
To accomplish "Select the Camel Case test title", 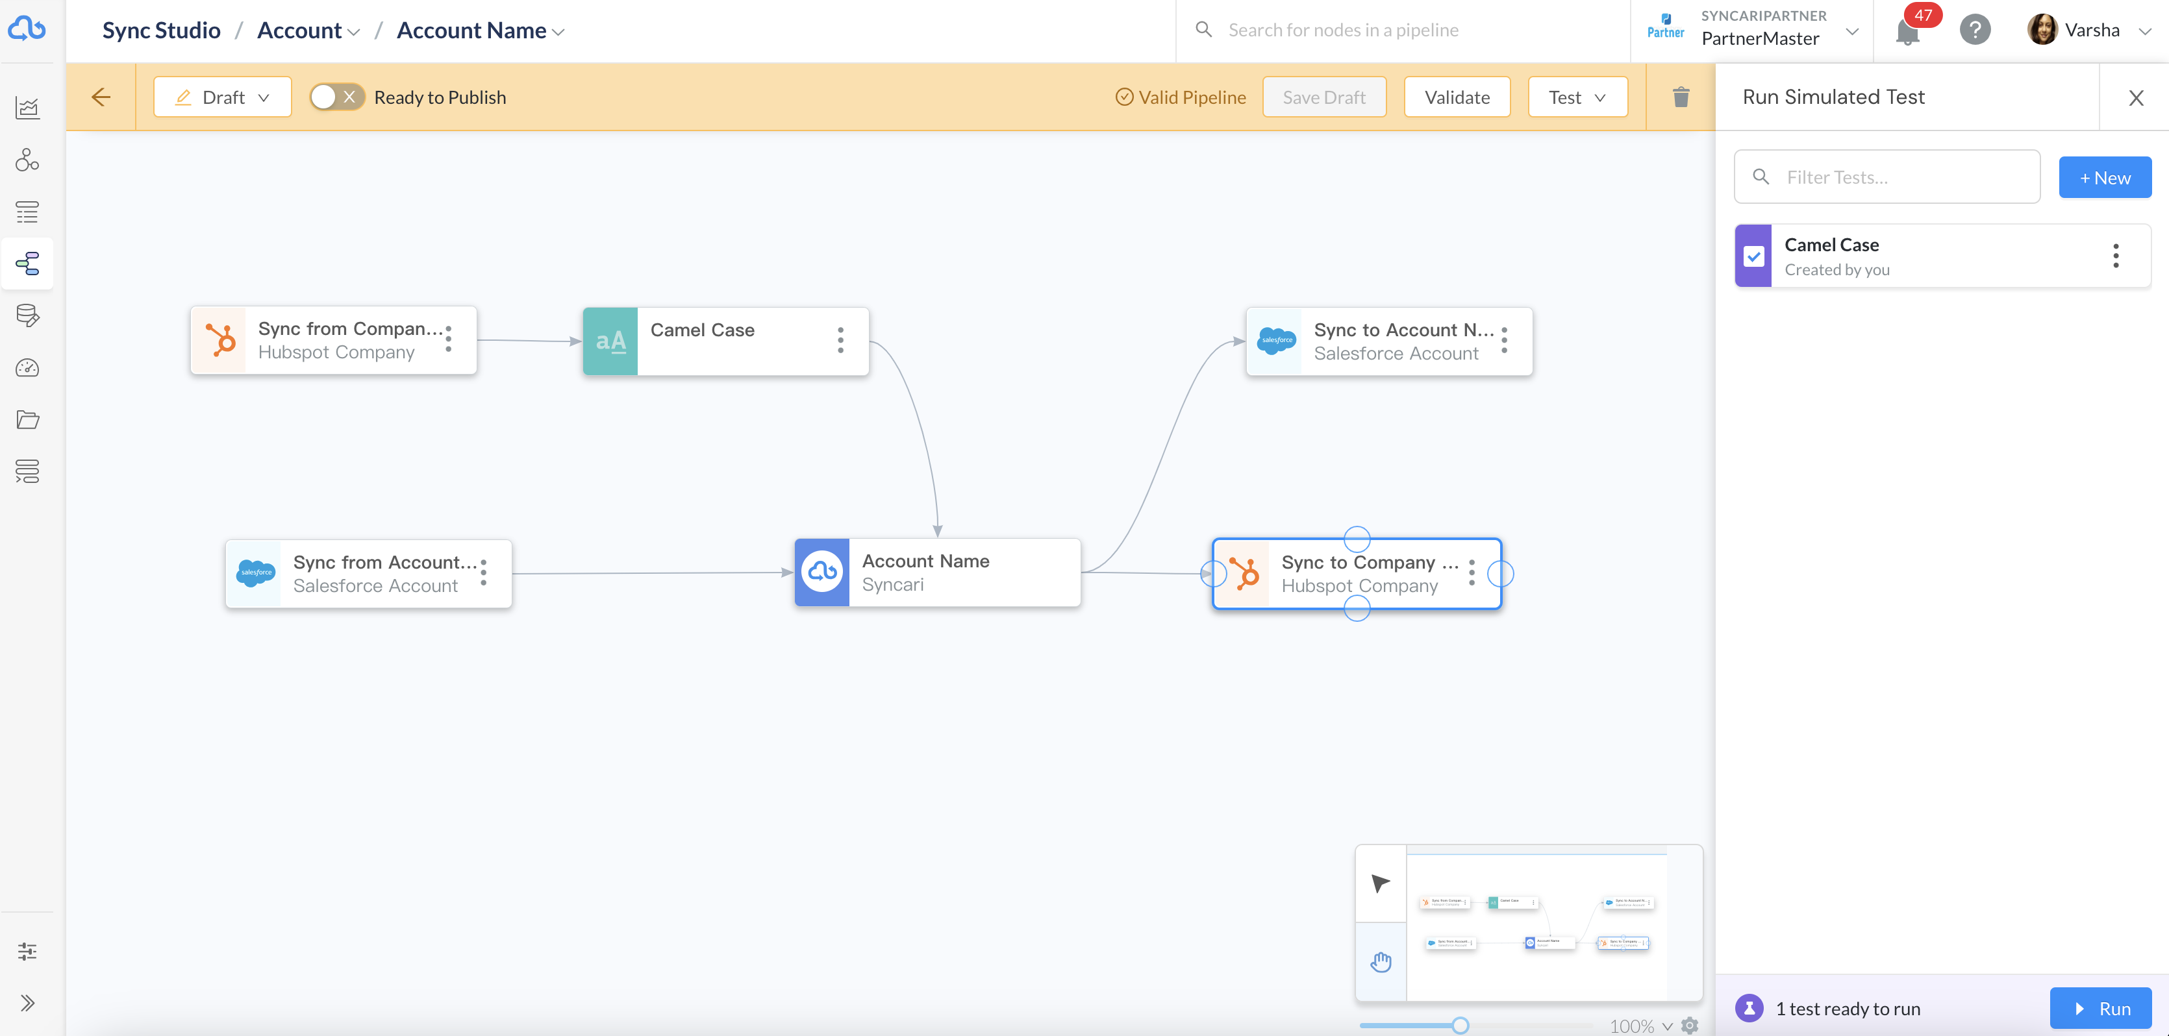I will (1831, 245).
